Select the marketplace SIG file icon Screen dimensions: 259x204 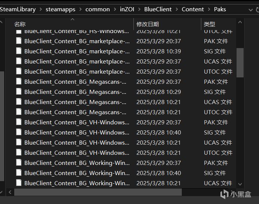pyautogui.click(x=19, y=51)
